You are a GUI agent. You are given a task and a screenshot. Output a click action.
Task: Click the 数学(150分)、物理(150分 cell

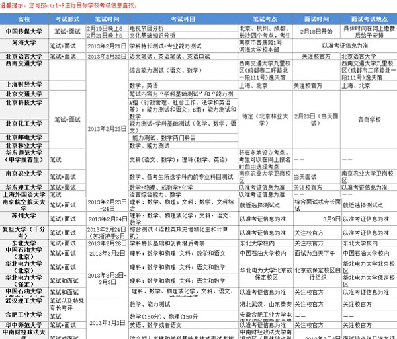point(183,317)
